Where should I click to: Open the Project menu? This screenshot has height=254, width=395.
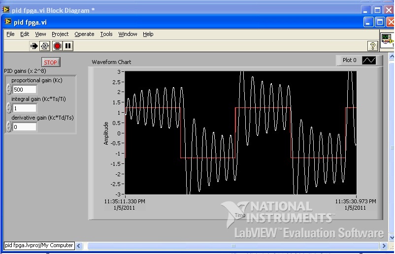click(x=60, y=34)
